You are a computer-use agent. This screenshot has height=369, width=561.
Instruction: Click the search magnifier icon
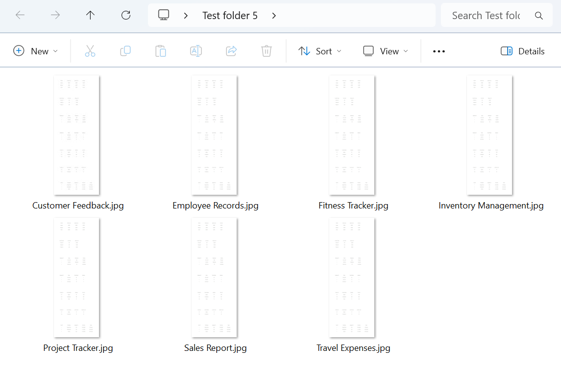[x=539, y=16]
